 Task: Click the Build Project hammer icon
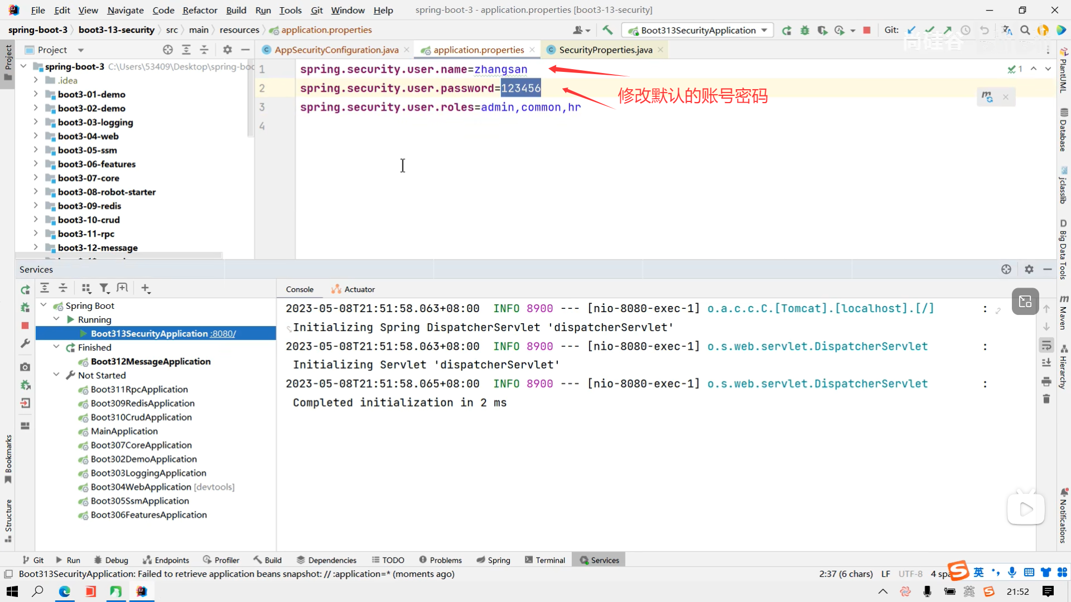click(607, 30)
